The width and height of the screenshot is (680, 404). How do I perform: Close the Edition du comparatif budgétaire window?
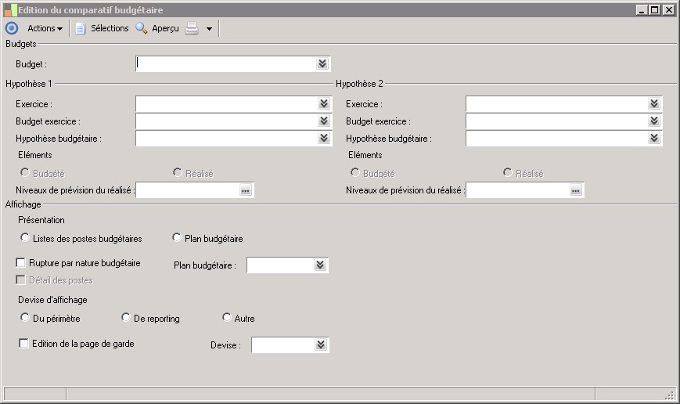tap(669, 10)
